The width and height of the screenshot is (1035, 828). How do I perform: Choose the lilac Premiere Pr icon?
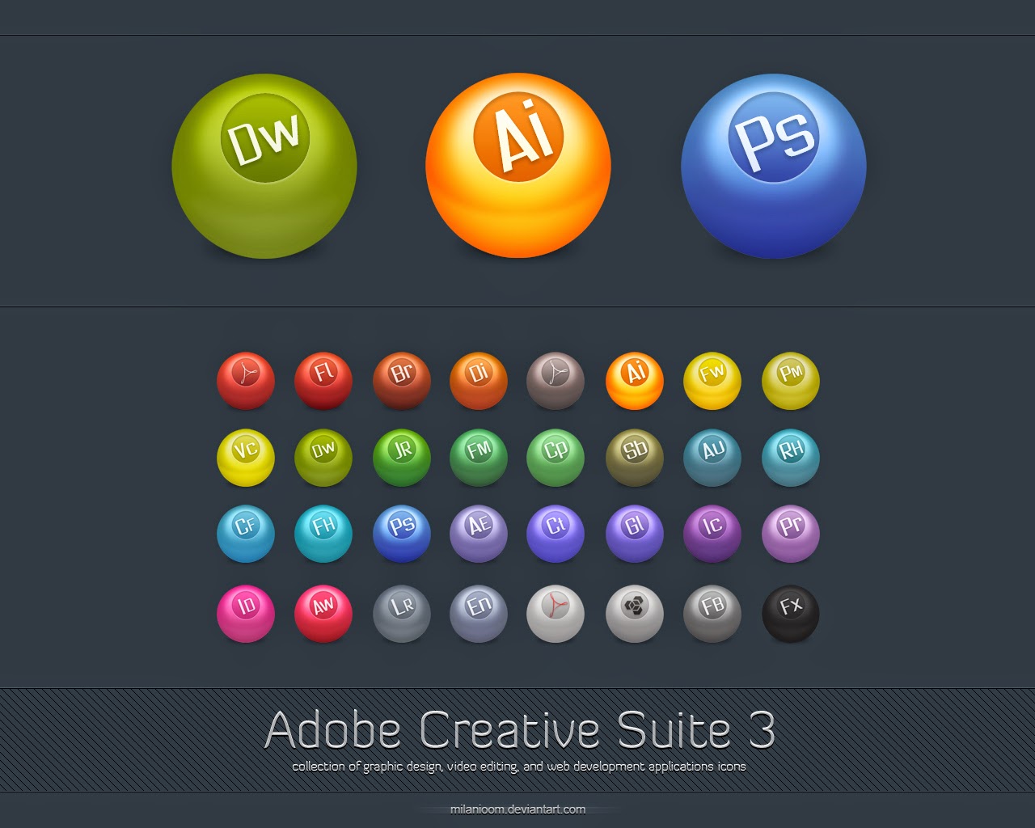pyautogui.click(x=791, y=534)
